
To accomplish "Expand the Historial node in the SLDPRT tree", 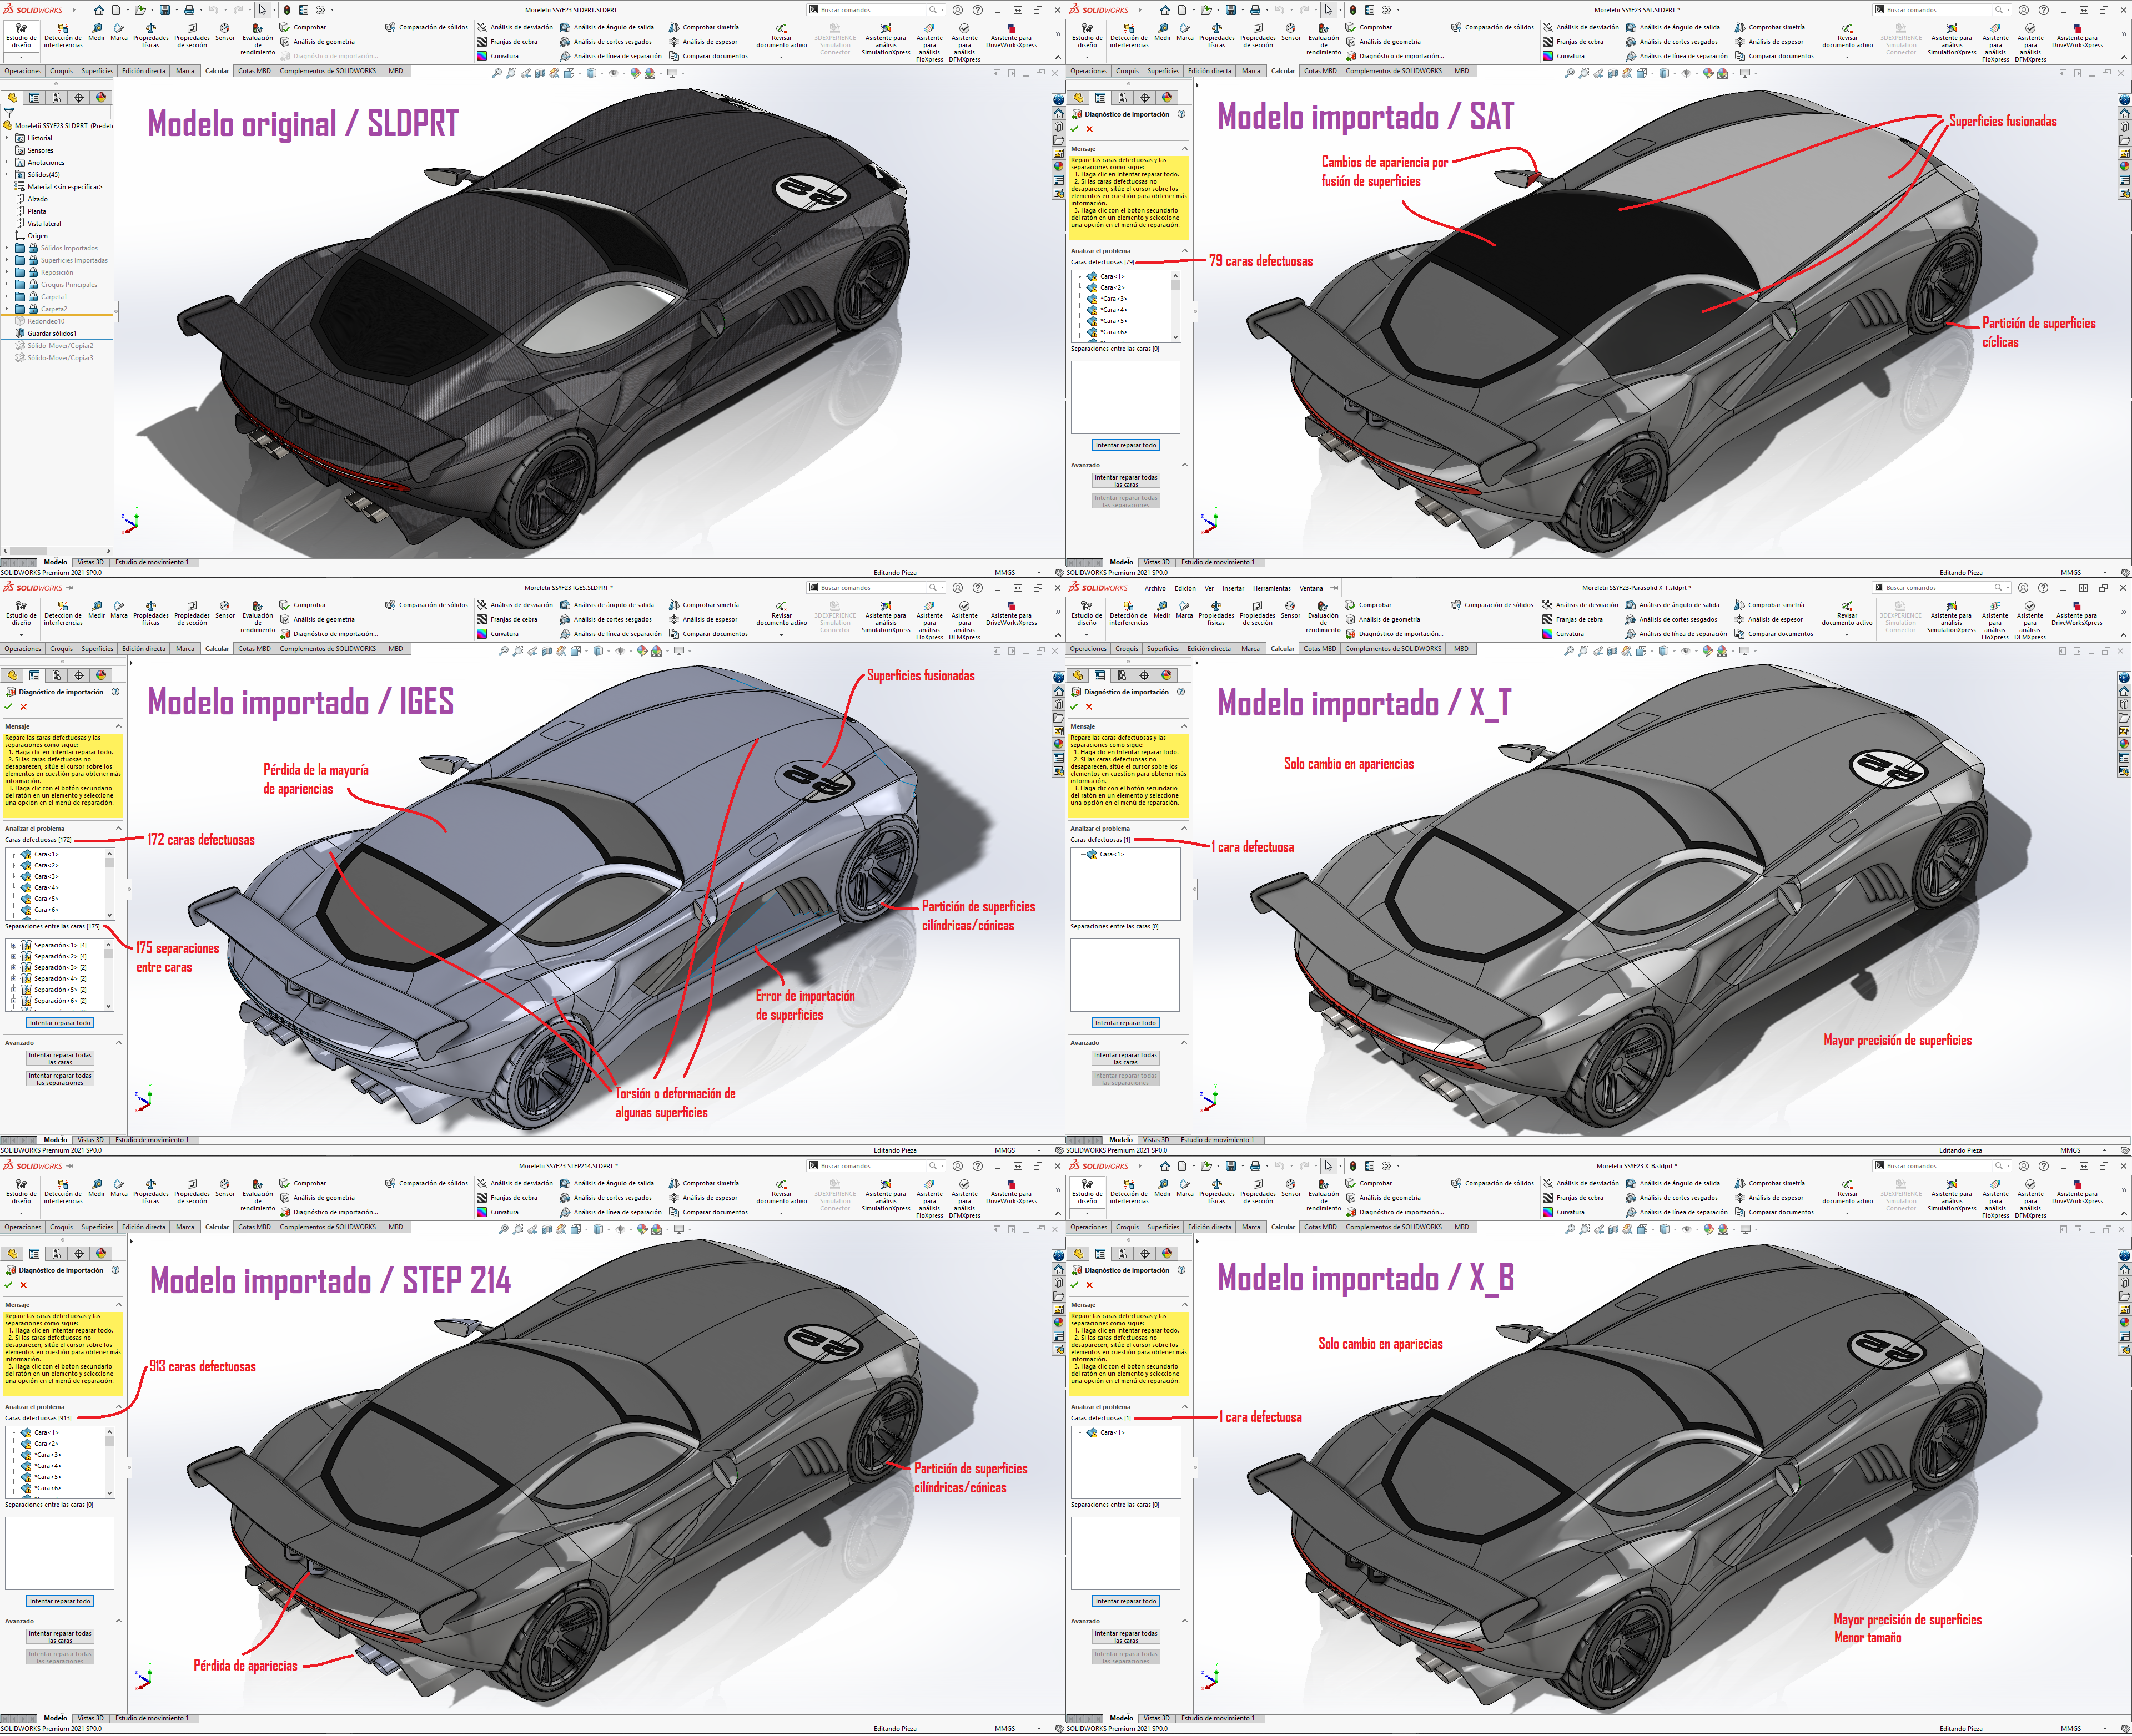I will click(7, 138).
